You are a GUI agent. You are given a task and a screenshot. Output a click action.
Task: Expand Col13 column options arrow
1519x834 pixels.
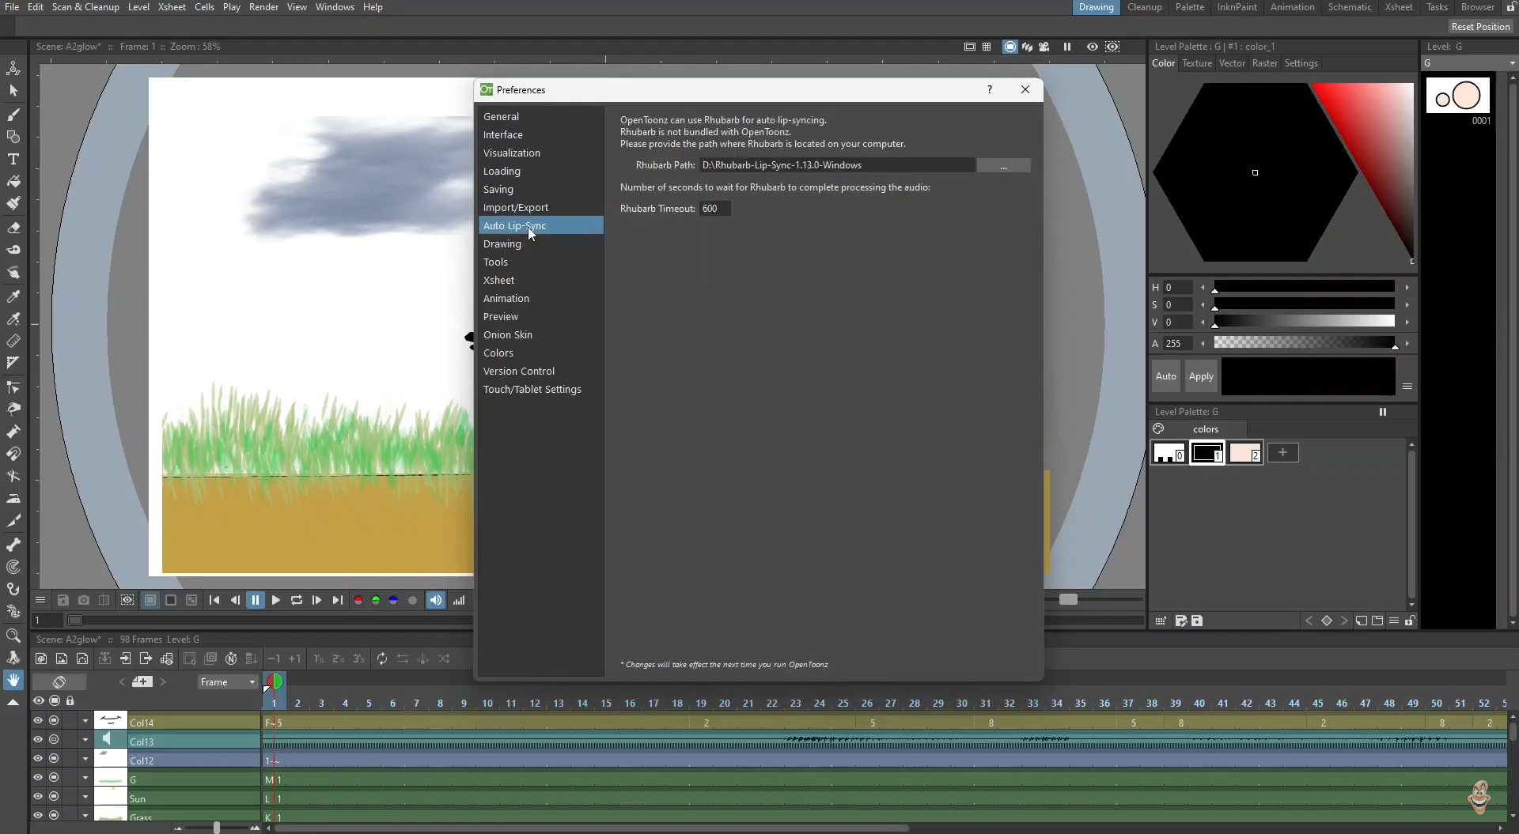tap(85, 741)
